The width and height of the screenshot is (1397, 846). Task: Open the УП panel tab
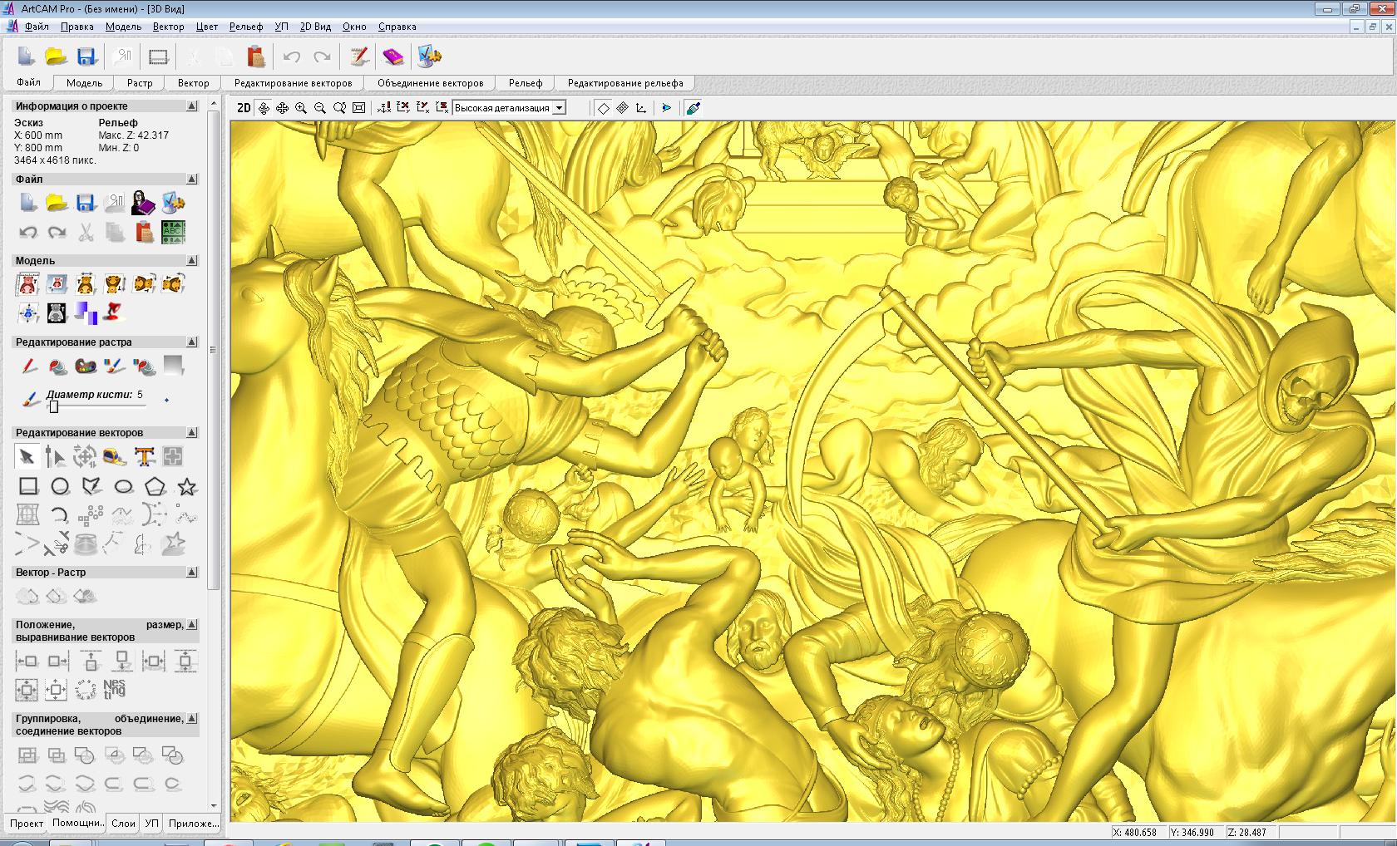(151, 824)
